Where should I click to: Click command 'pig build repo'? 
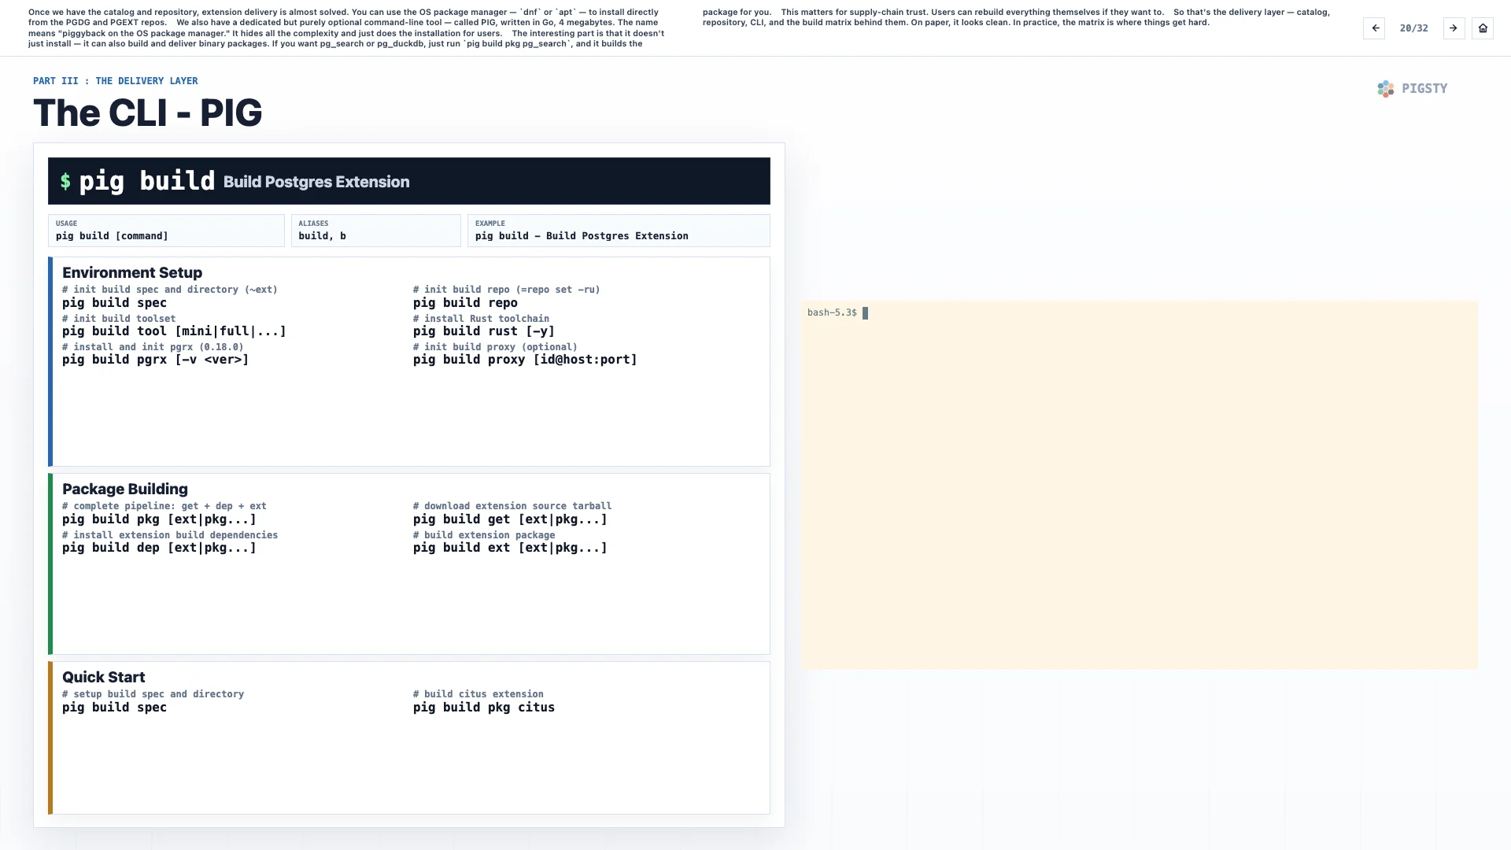tap(465, 303)
